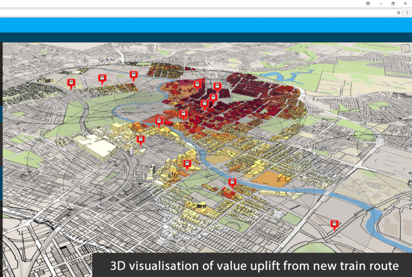Click the 3D visualisation caption banner
The image size is (412, 277).
click(254, 265)
